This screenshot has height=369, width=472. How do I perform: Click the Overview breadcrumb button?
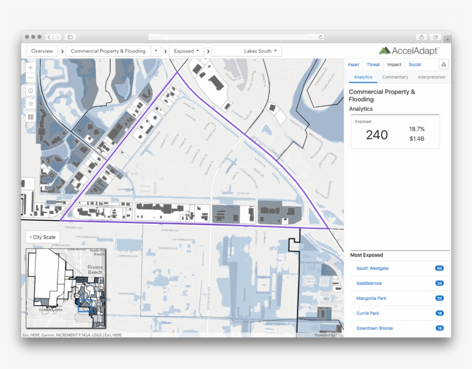pyautogui.click(x=42, y=51)
